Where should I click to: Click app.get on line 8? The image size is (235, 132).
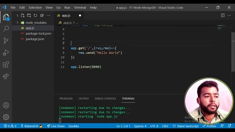[77, 48]
